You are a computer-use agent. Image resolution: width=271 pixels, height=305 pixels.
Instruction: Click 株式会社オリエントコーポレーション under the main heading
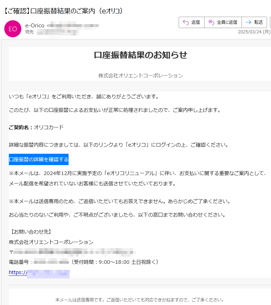click(140, 75)
